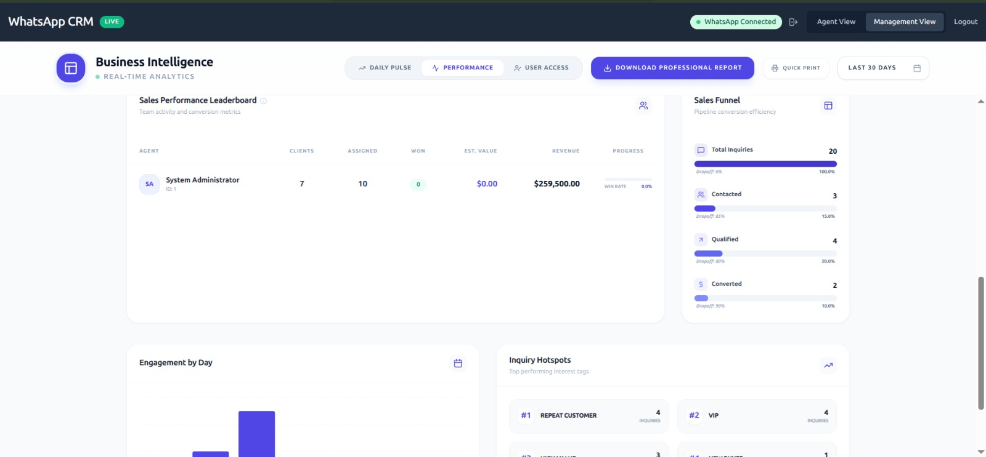This screenshot has height=457, width=986.
Task: Open the Last 30 Days date range dropdown
Action: [x=883, y=68]
